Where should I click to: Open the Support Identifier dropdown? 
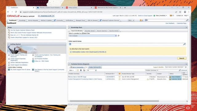186,67
